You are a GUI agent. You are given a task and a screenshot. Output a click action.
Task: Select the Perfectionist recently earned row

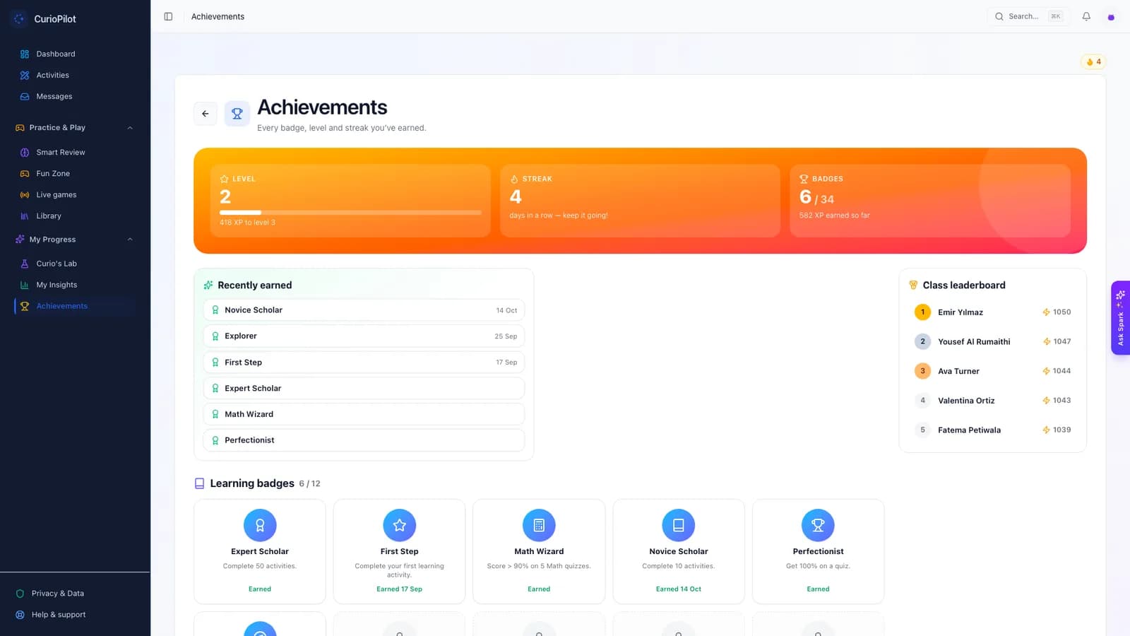click(x=364, y=440)
